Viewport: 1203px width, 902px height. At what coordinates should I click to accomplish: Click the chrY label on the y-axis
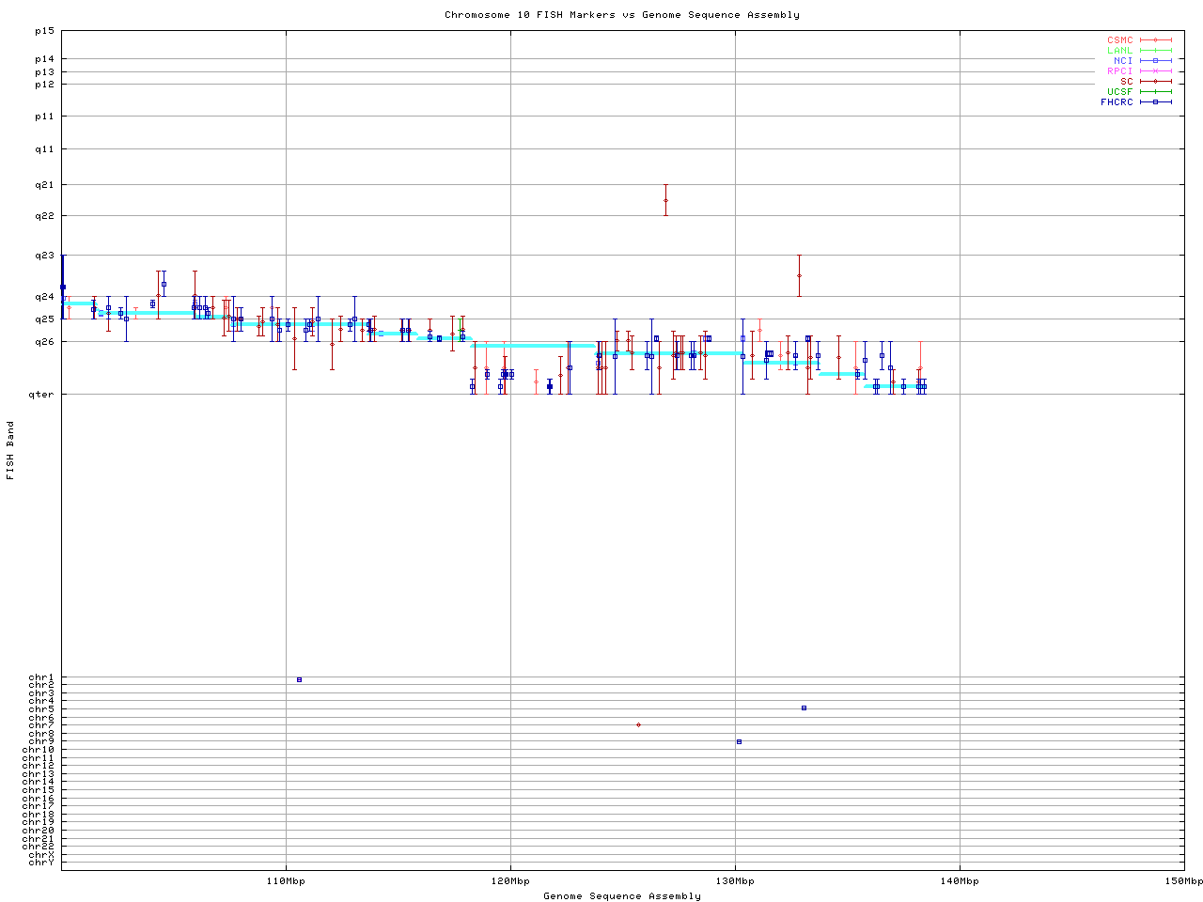41,863
